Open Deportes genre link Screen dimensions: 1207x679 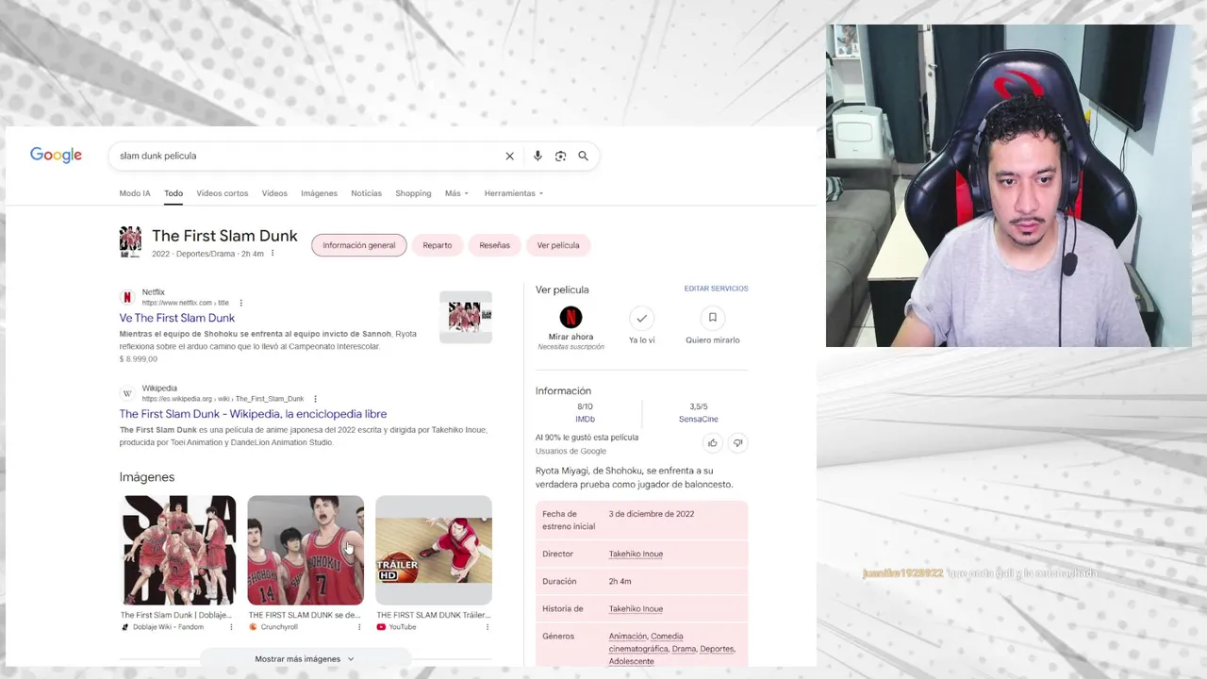[x=717, y=649]
